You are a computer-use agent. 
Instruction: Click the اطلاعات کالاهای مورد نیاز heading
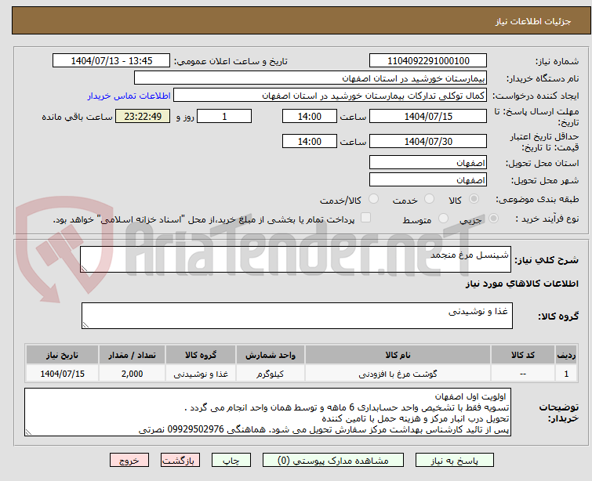[521, 284]
